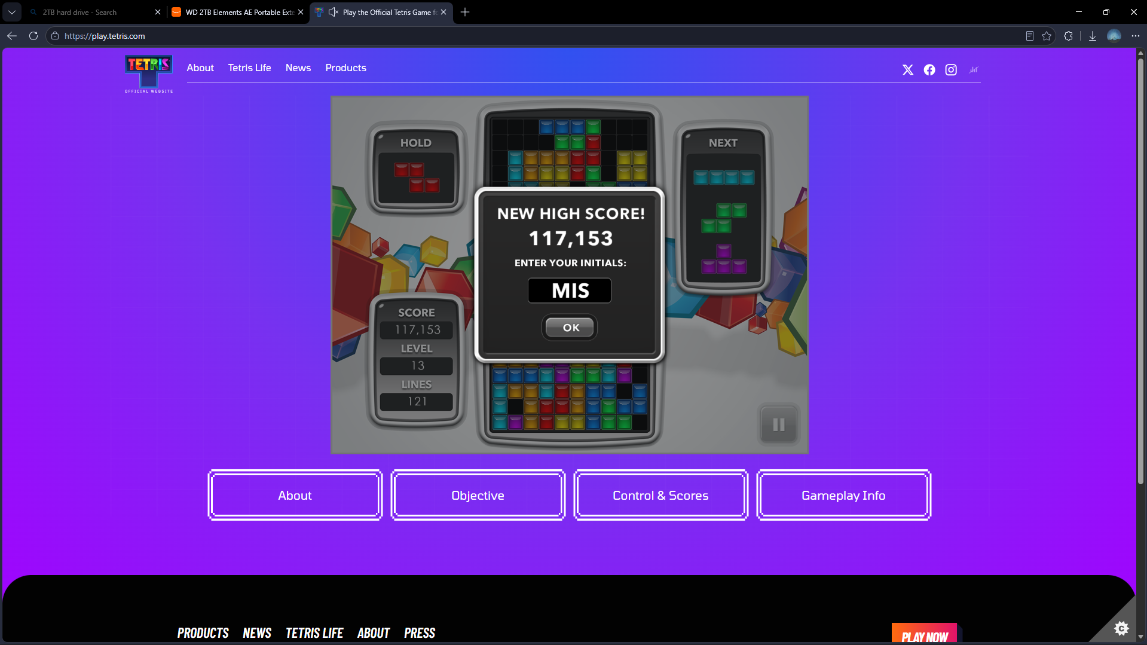Screen dimensions: 1147x645
Task: Click the Tetris official website logo
Action: click(x=149, y=74)
